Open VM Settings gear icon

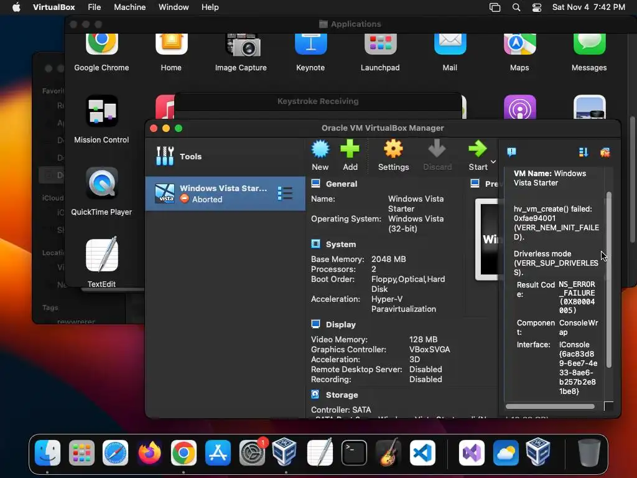point(393,149)
